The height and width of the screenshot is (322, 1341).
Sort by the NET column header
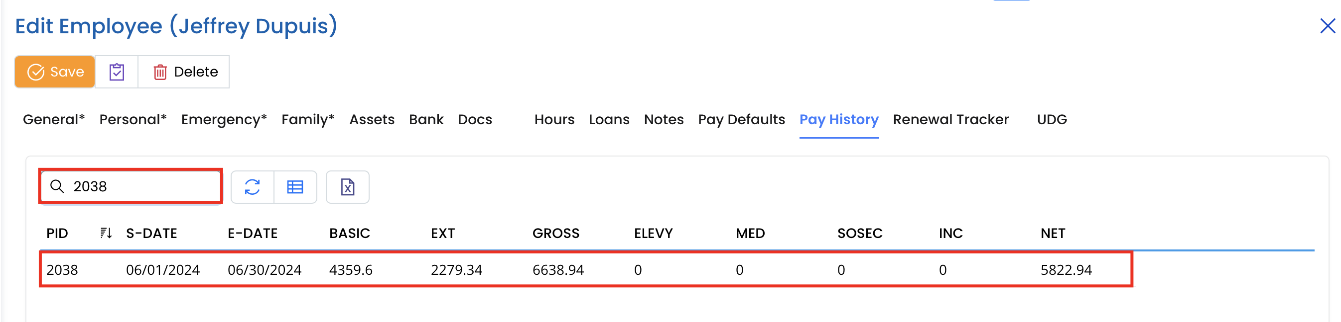(1053, 233)
